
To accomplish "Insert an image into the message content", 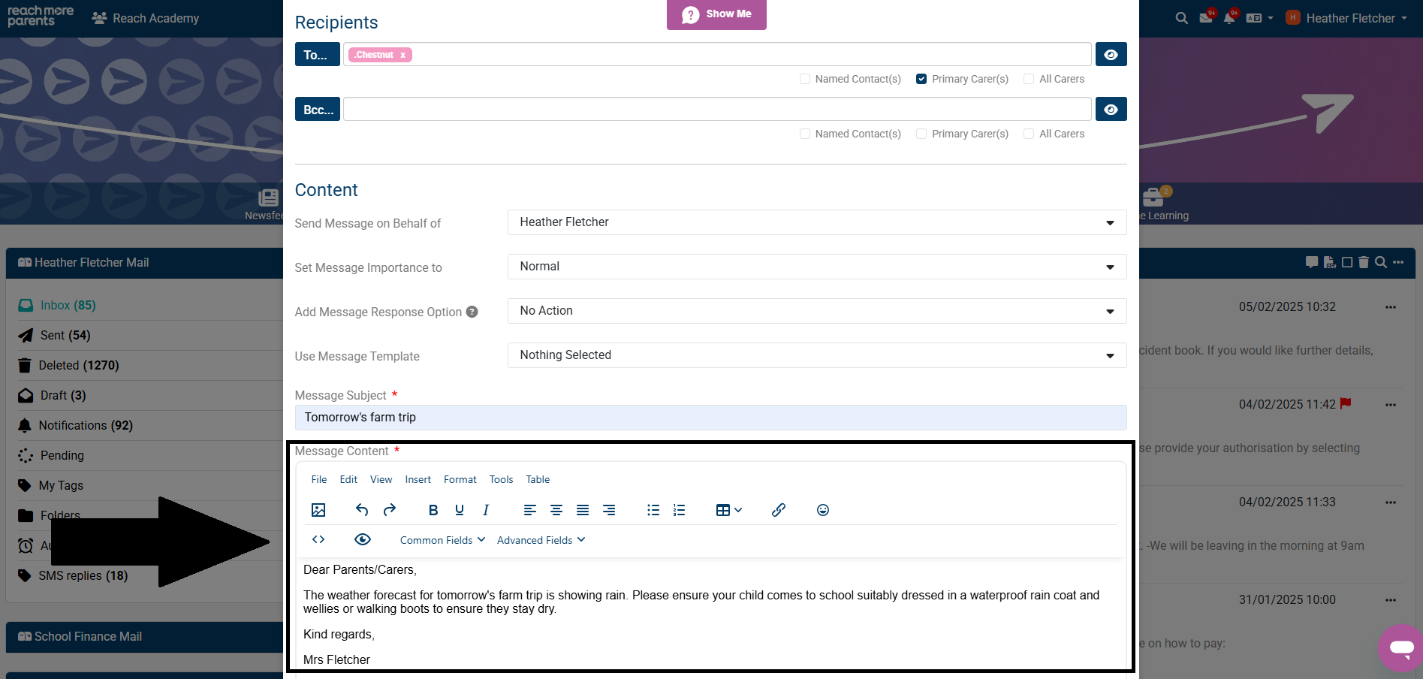I will pyautogui.click(x=318, y=509).
